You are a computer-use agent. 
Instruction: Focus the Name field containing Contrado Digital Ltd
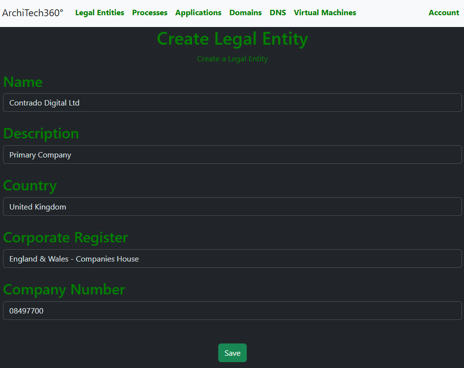tap(232, 103)
